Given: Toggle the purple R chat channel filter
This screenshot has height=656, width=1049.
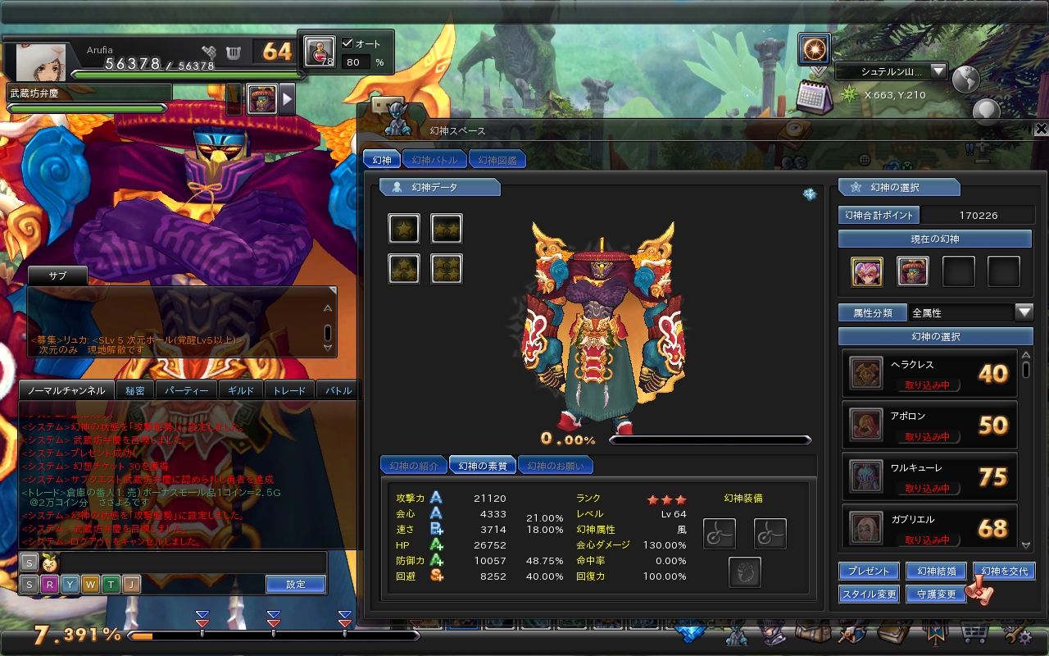Looking at the screenshot, I should (50, 584).
